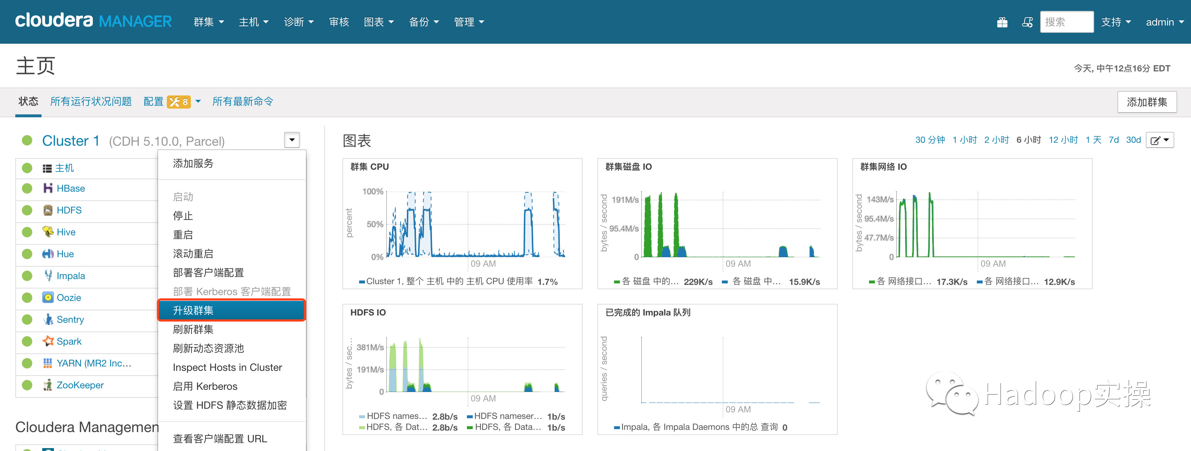Open the Cluster 1 link
This screenshot has width=1191, height=451.
[x=71, y=141]
